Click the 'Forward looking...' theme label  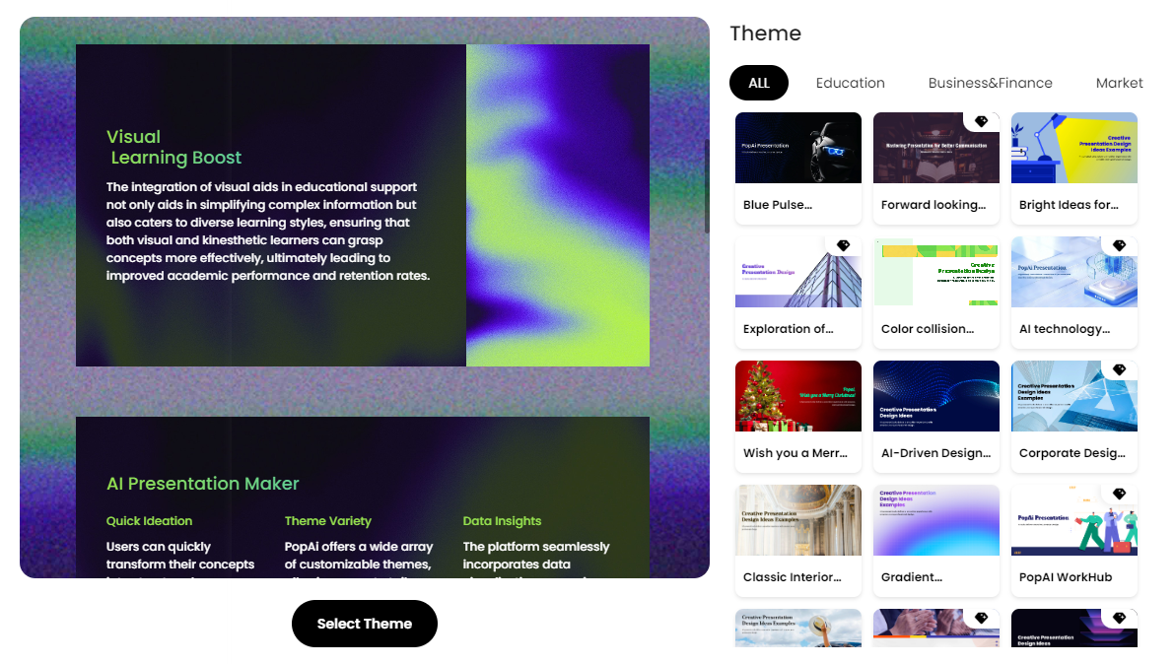(933, 205)
